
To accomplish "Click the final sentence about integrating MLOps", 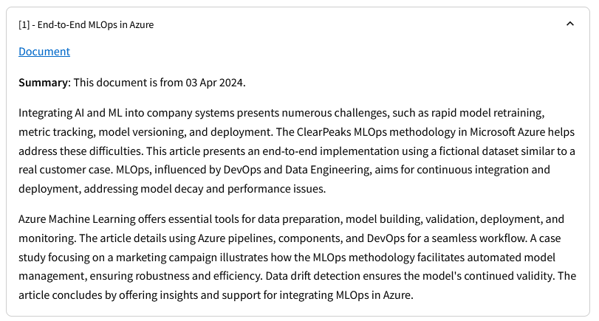I will (216, 295).
